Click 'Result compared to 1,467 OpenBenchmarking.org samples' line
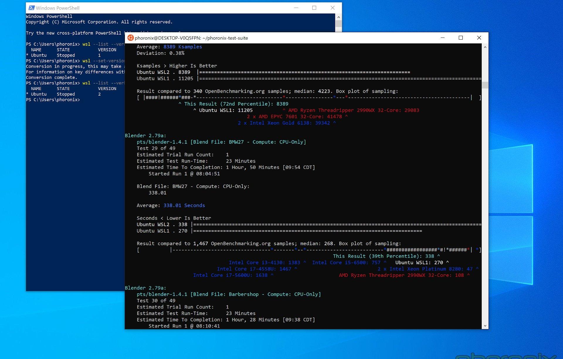 [269, 243]
